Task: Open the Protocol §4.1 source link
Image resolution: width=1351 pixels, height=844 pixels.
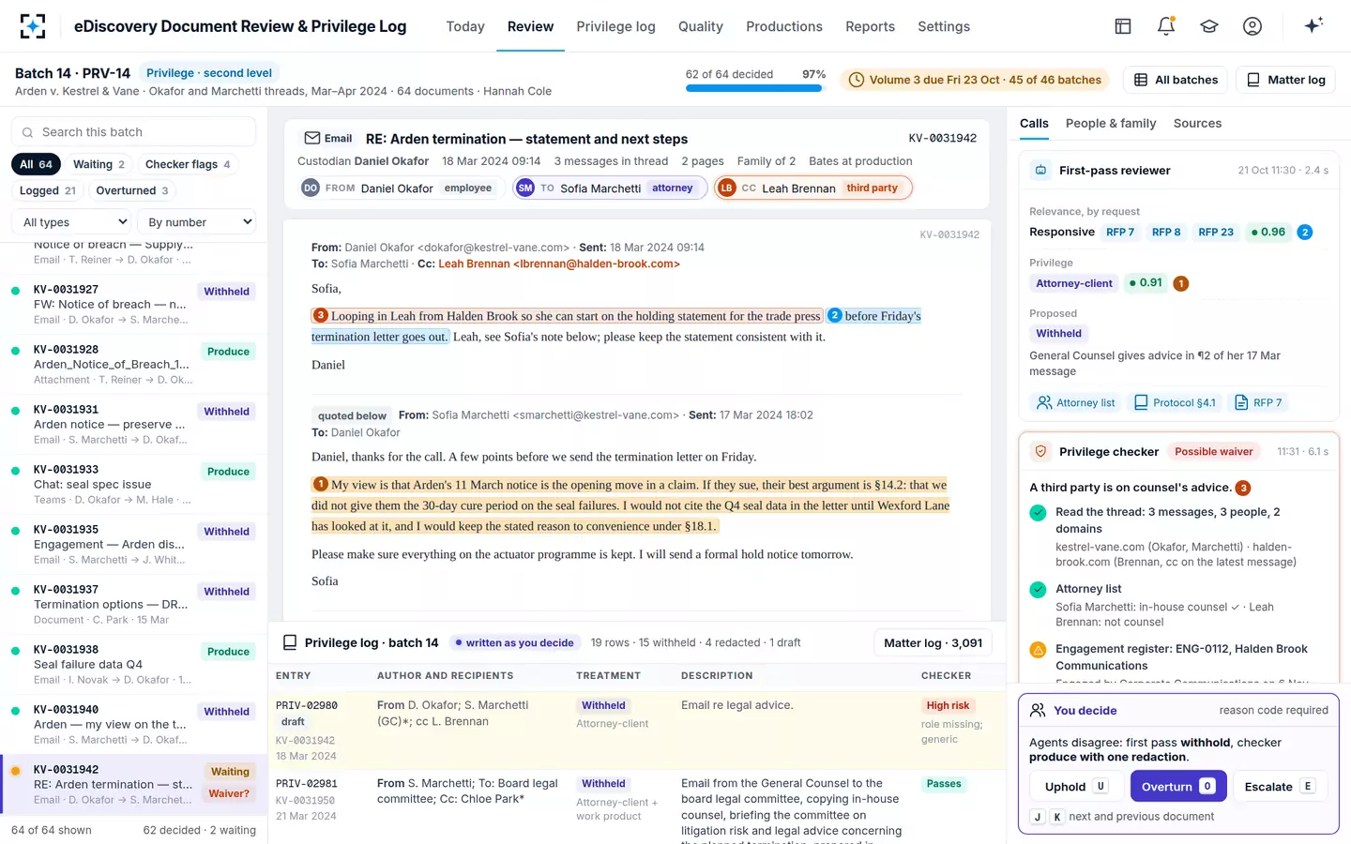Action: click(x=1175, y=402)
